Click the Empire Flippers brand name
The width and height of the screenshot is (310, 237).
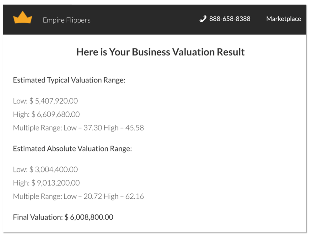pos(67,20)
